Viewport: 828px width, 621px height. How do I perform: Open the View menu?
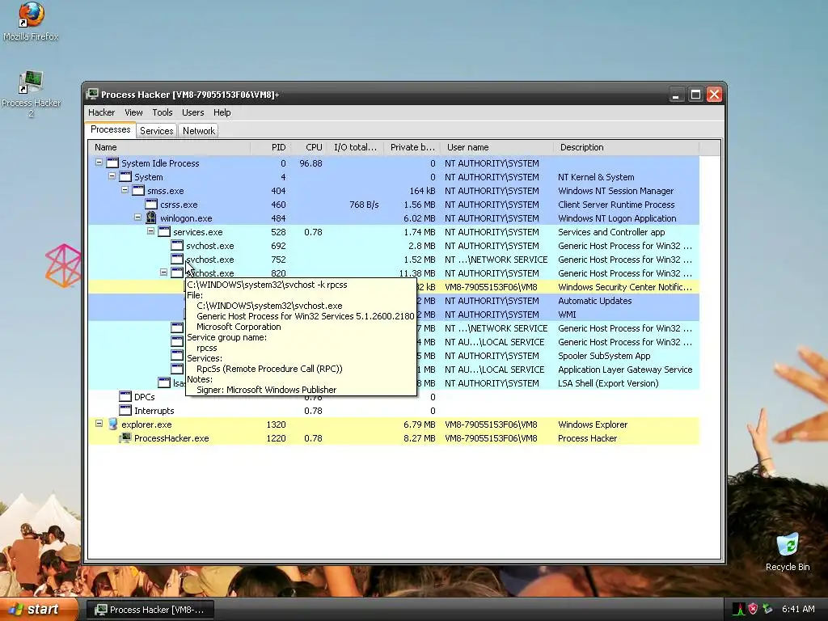(x=133, y=112)
